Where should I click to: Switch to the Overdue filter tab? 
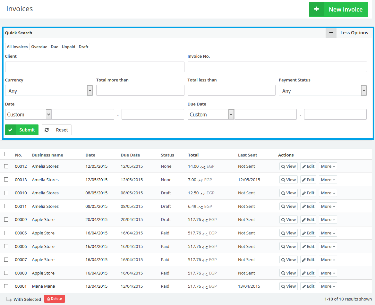pyautogui.click(x=39, y=47)
